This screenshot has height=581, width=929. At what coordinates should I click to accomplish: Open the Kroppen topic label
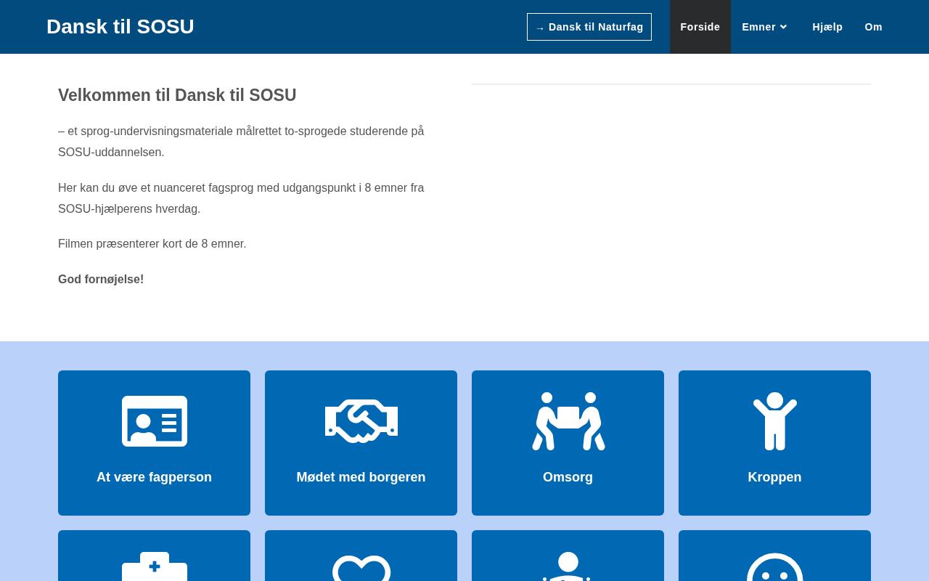(774, 477)
